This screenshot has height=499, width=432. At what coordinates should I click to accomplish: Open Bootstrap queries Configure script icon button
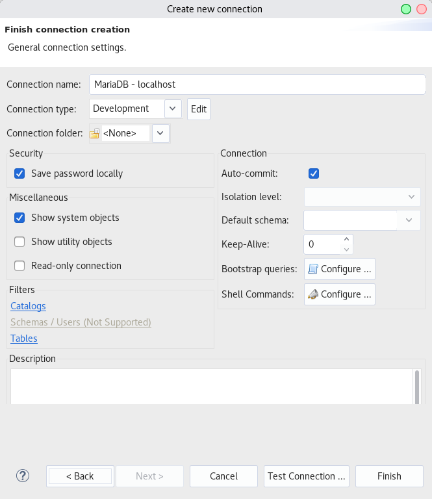[339, 269]
